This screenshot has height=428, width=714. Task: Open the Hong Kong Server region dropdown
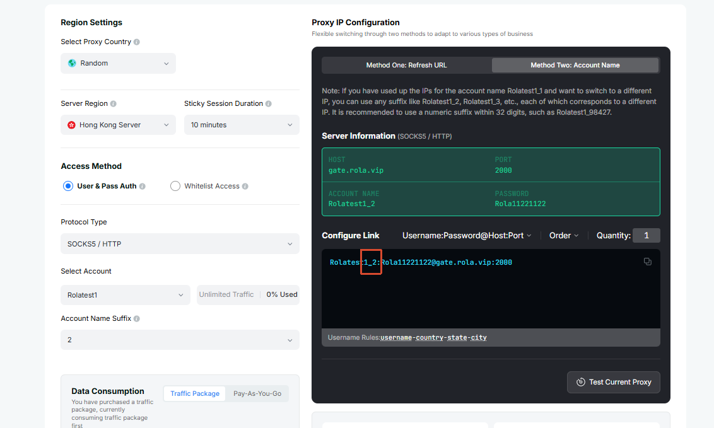118,125
